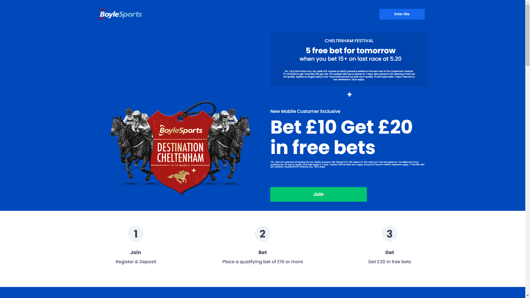Click the step 3 number circle

pyautogui.click(x=389, y=234)
